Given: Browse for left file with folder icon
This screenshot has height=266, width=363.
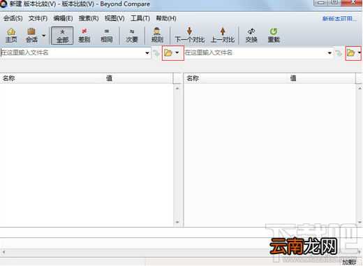Looking at the screenshot, I should click(168, 53).
